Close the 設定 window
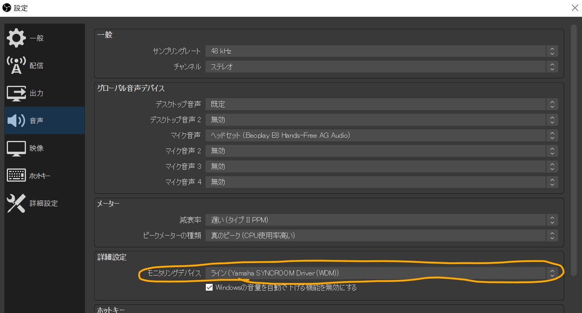This screenshot has width=582, height=313. pyautogui.click(x=575, y=8)
